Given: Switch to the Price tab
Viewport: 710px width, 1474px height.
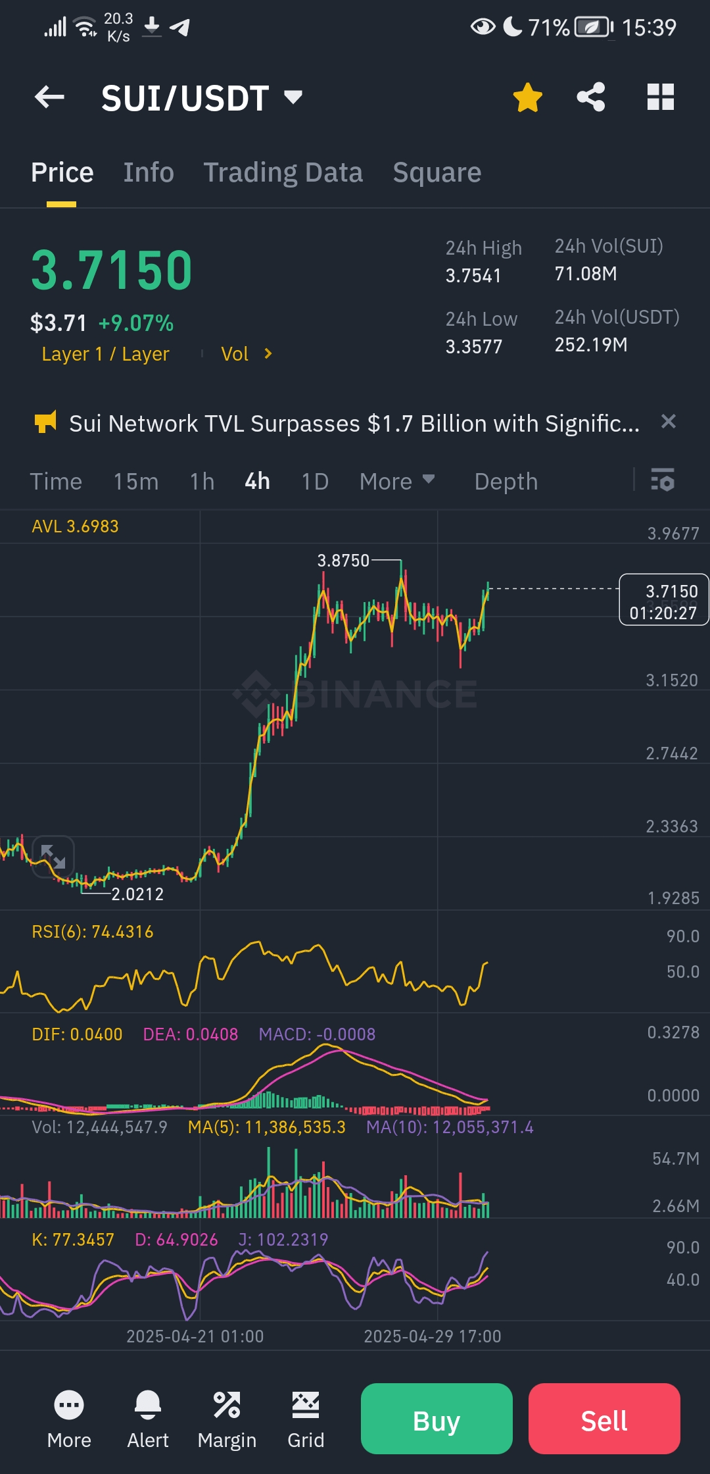Looking at the screenshot, I should (x=62, y=172).
